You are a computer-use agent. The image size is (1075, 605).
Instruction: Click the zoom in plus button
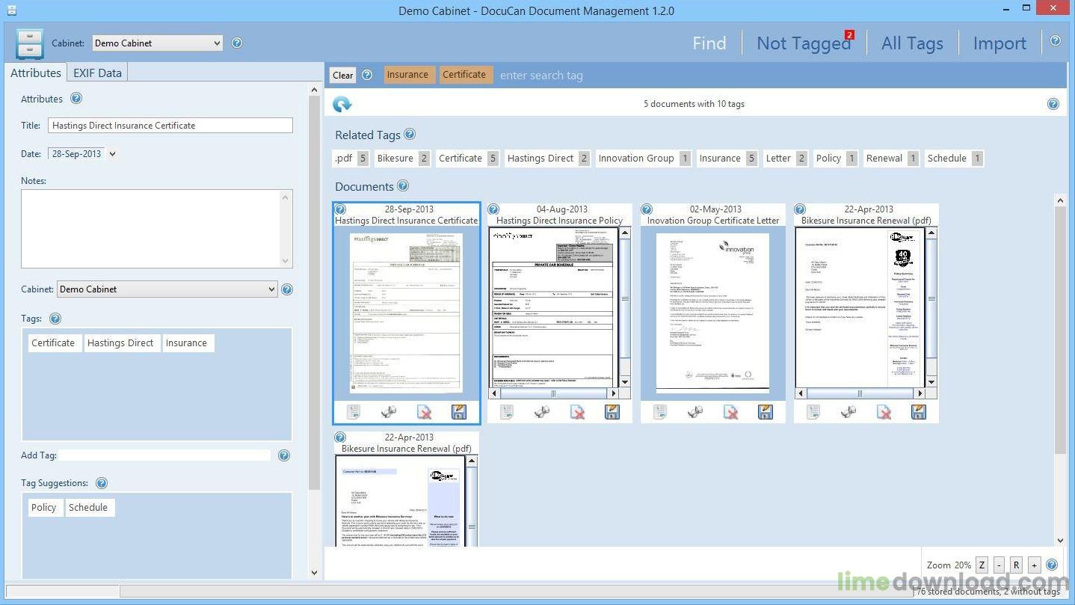1034,565
